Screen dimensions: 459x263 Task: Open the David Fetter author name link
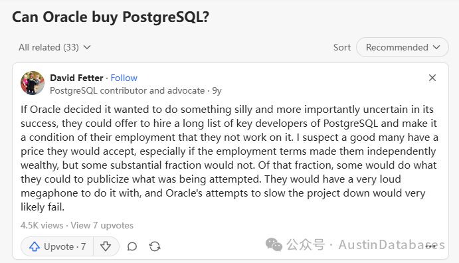(x=76, y=78)
